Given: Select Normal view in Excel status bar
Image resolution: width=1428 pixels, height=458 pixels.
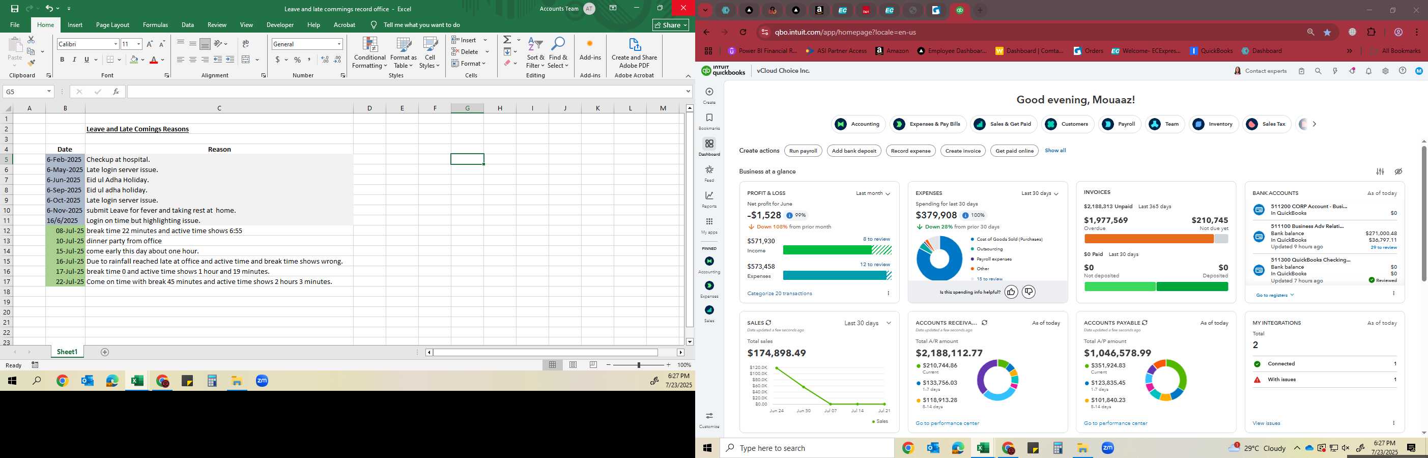Looking at the screenshot, I should tap(553, 365).
